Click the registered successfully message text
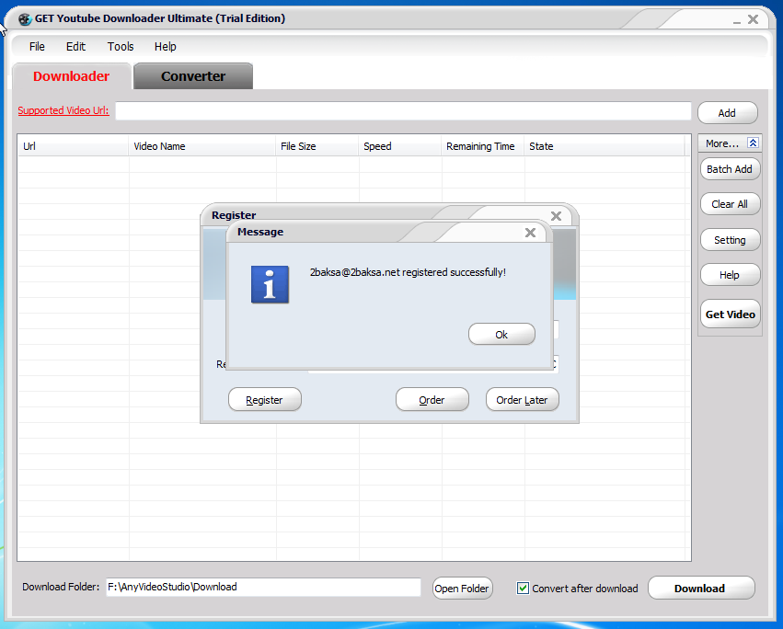The height and width of the screenshot is (629, 783). point(408,272)
